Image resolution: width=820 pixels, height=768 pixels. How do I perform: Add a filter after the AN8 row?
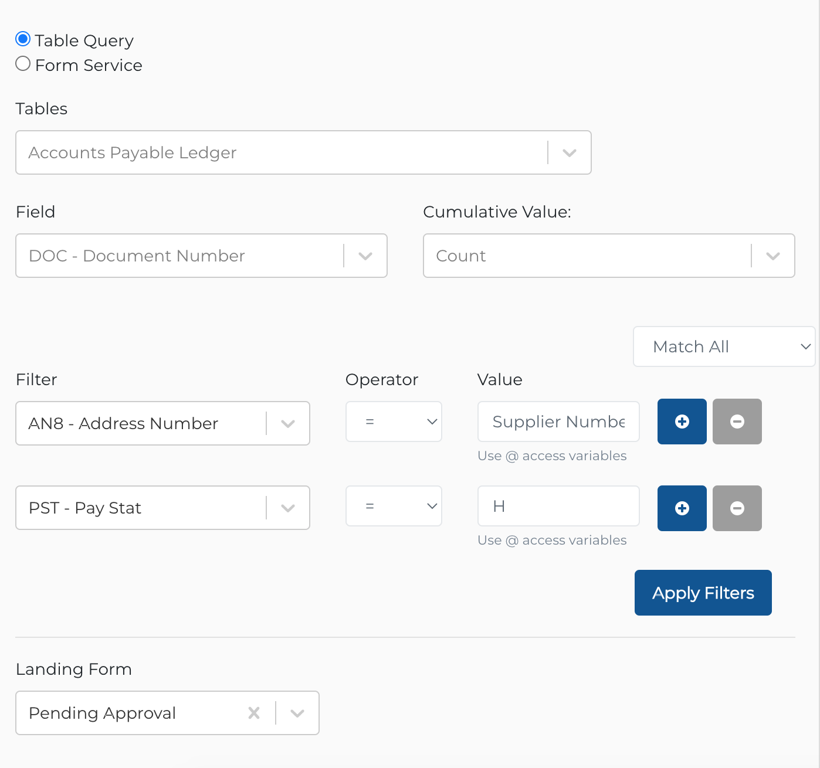click(x=682, y=422)
